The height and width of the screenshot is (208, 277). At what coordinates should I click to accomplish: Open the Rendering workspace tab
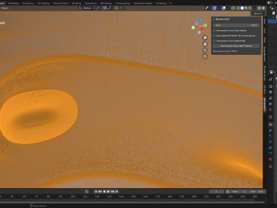coord(106,3)
